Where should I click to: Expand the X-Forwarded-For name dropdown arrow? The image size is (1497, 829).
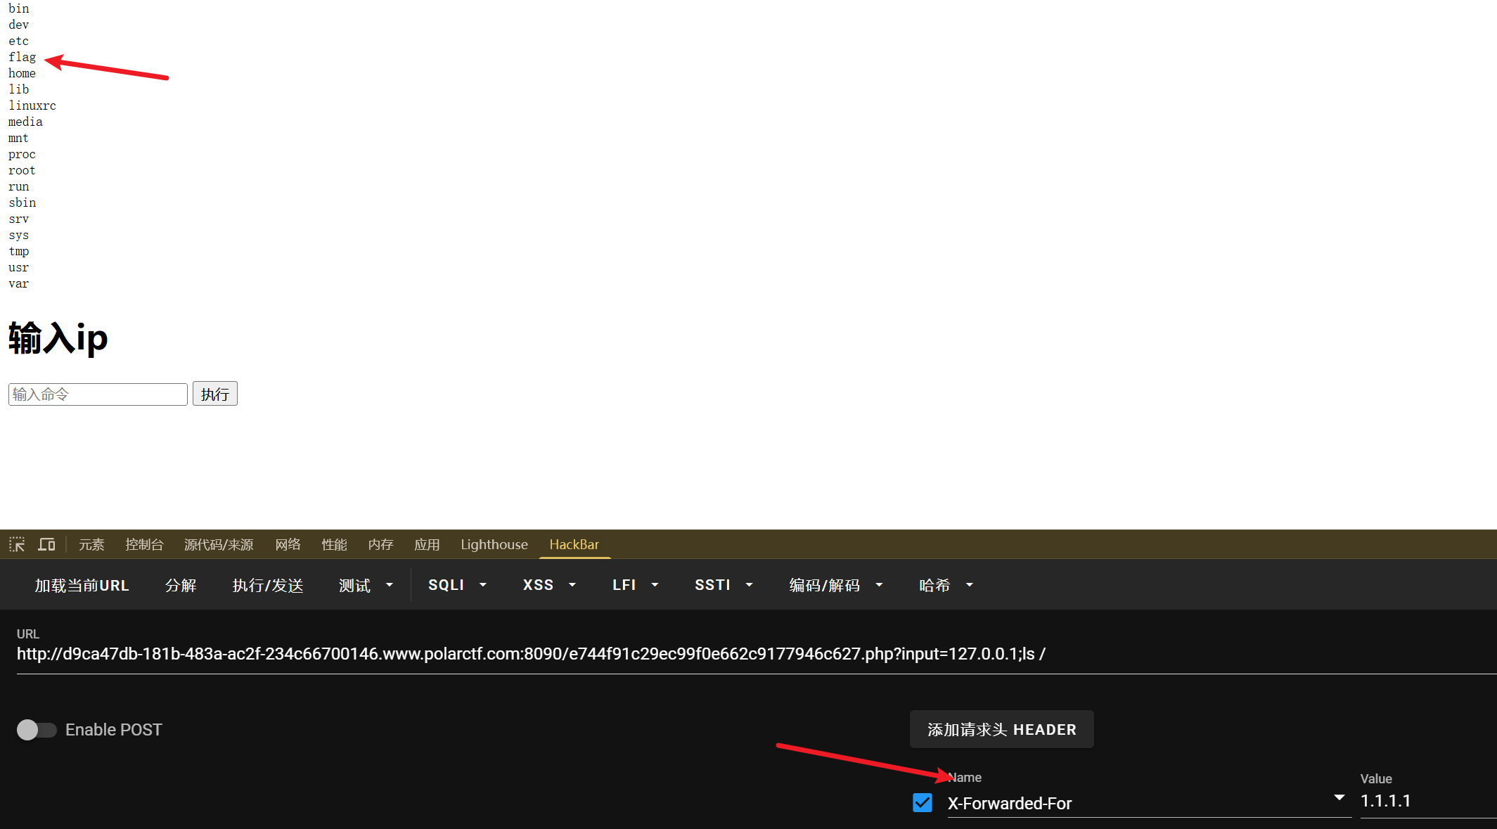click(x=1338, y=798)
